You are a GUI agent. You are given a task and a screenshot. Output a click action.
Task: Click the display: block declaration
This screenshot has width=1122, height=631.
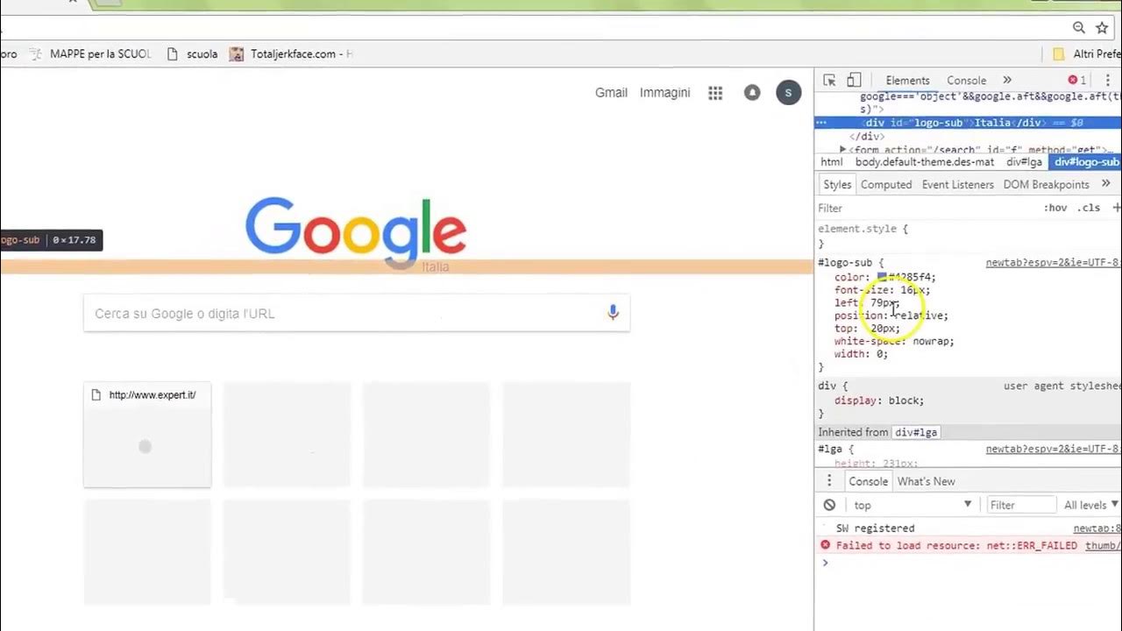tap(878, 401)
